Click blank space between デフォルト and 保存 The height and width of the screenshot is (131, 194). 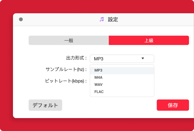(109, 105)
